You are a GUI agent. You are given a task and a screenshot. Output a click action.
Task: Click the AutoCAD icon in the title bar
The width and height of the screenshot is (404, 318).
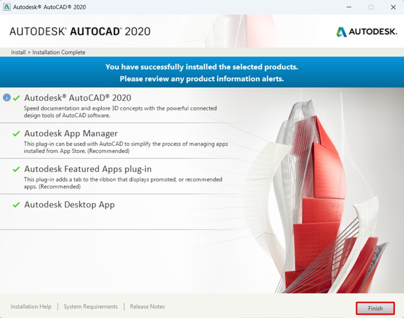coord(7,7)
